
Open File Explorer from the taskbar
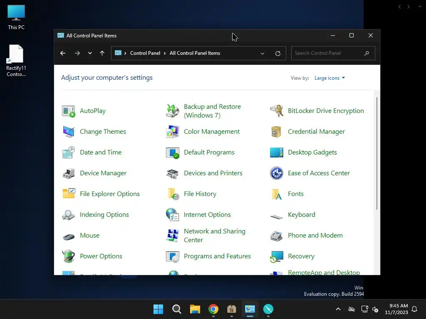coord(195,309)
